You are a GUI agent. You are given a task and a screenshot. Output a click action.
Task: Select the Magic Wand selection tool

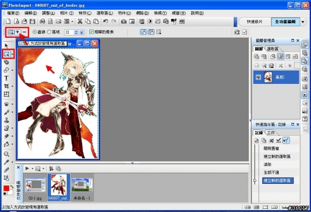(6, 54)
